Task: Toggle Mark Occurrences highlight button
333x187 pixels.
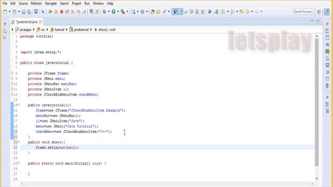Action: pyautogui.click(x=175, y=11)
